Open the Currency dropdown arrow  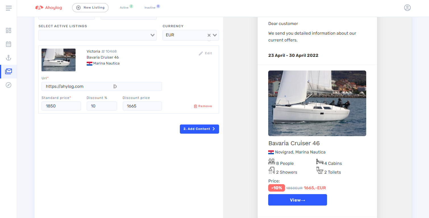pyautogui.click(x=215, y=35)
